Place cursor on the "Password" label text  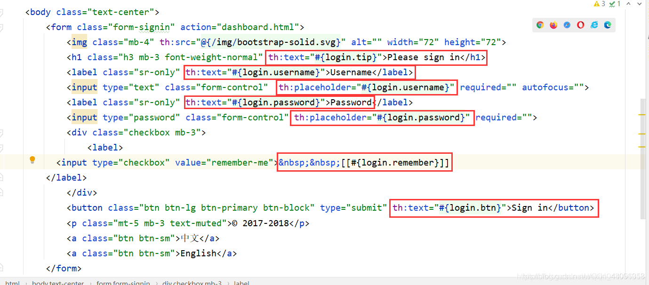pyautogui.click(x=351, y=103)
